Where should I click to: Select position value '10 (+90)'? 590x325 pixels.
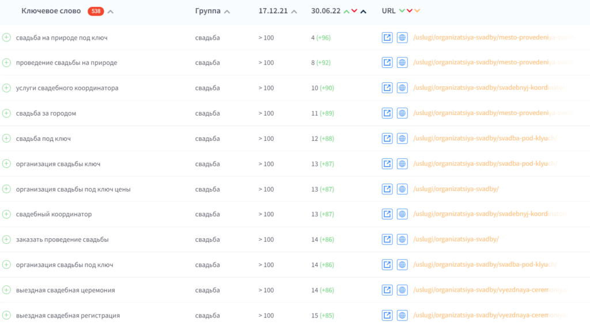[x=323, y=88]
